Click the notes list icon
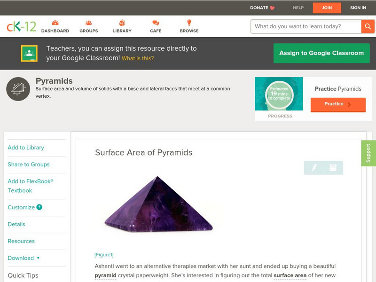This screenshot has height=282, width=376. click(x=333, y=168)
